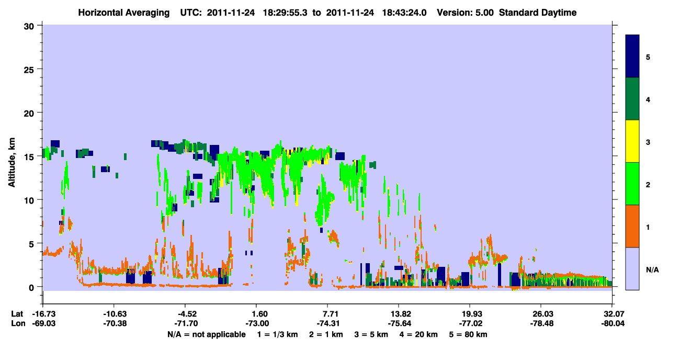Screen dimensions: 680x349
Task: Click the latitude value '19.93'
Action: click(x=470, y=314)
